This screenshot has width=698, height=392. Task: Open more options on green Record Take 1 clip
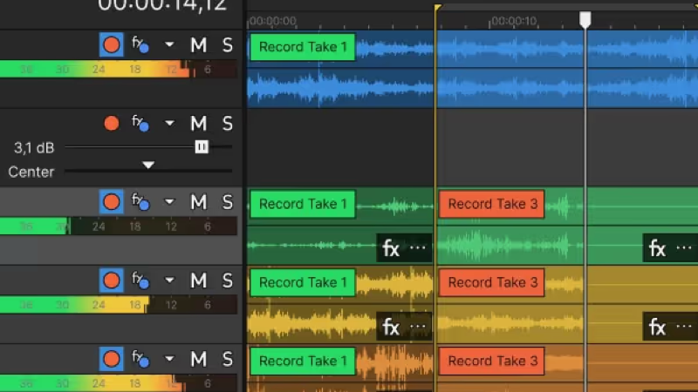coord(418,247)
